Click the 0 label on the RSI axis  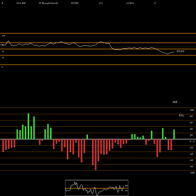(2, 67)
